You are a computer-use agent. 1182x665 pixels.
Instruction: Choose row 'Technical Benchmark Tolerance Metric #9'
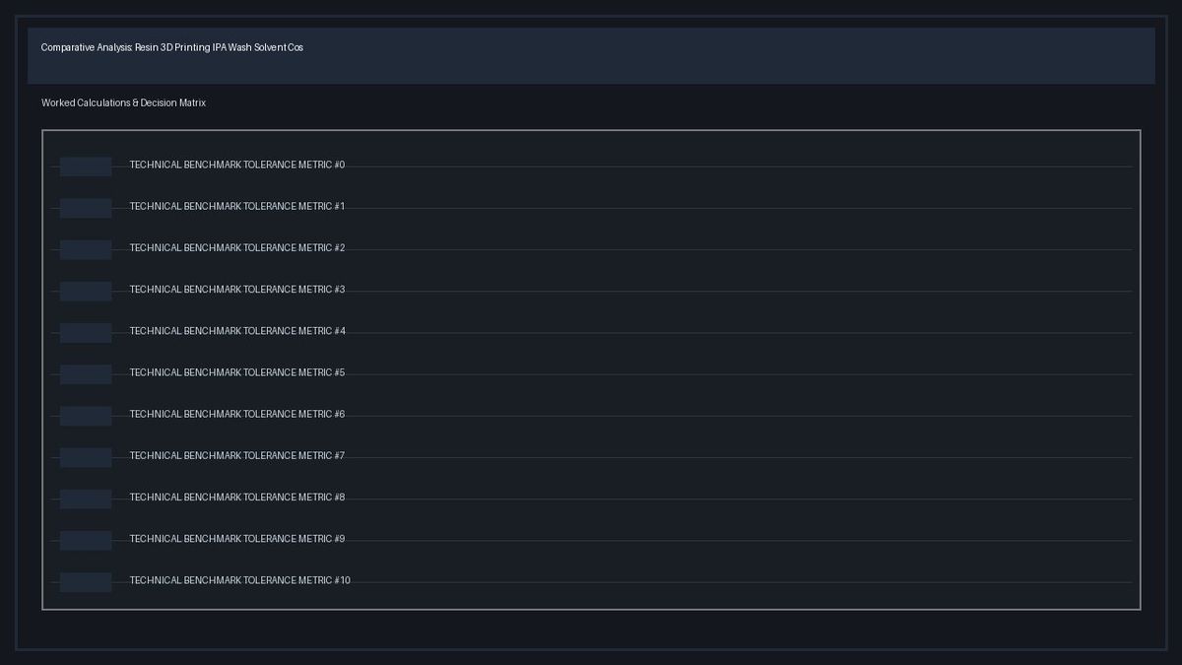tap(237, 538)
